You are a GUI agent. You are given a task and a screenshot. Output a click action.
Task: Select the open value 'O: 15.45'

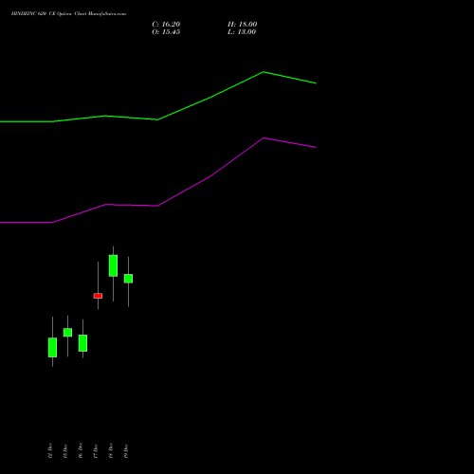166,32
